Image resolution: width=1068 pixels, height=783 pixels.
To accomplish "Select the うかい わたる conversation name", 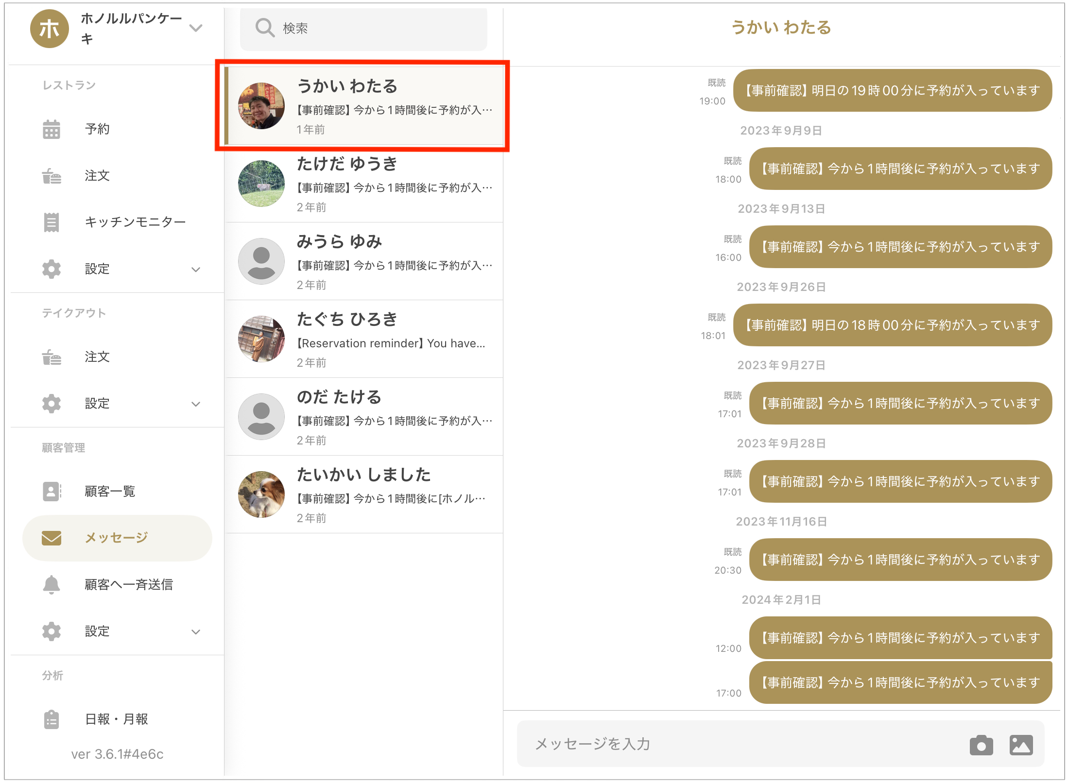I will [x=347, y=86].
